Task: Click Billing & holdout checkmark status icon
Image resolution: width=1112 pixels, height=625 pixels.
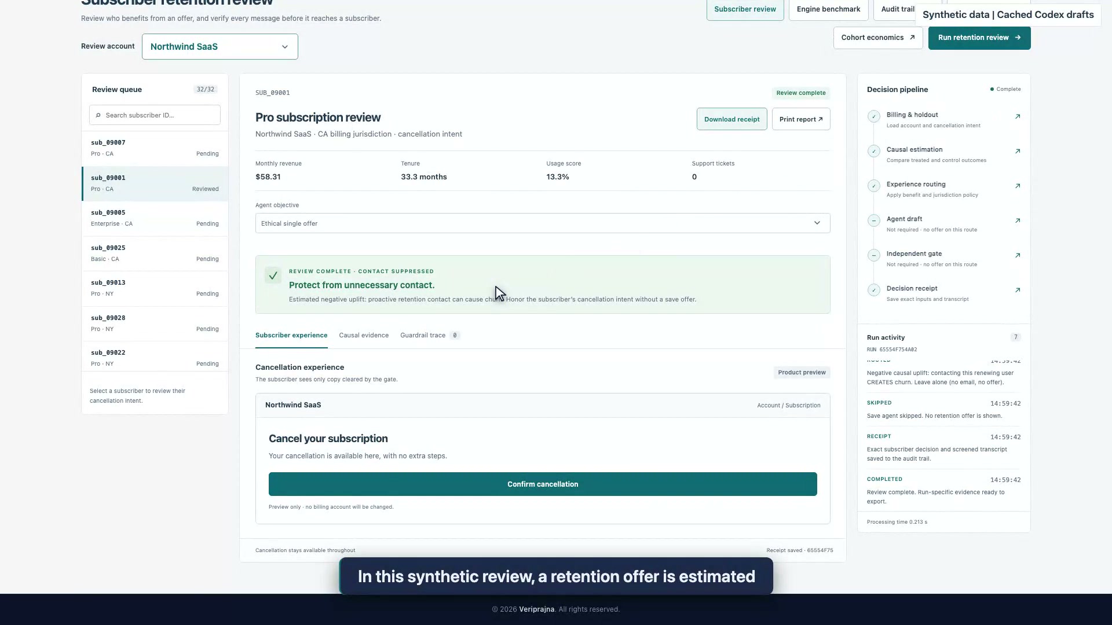Action: 874,116
